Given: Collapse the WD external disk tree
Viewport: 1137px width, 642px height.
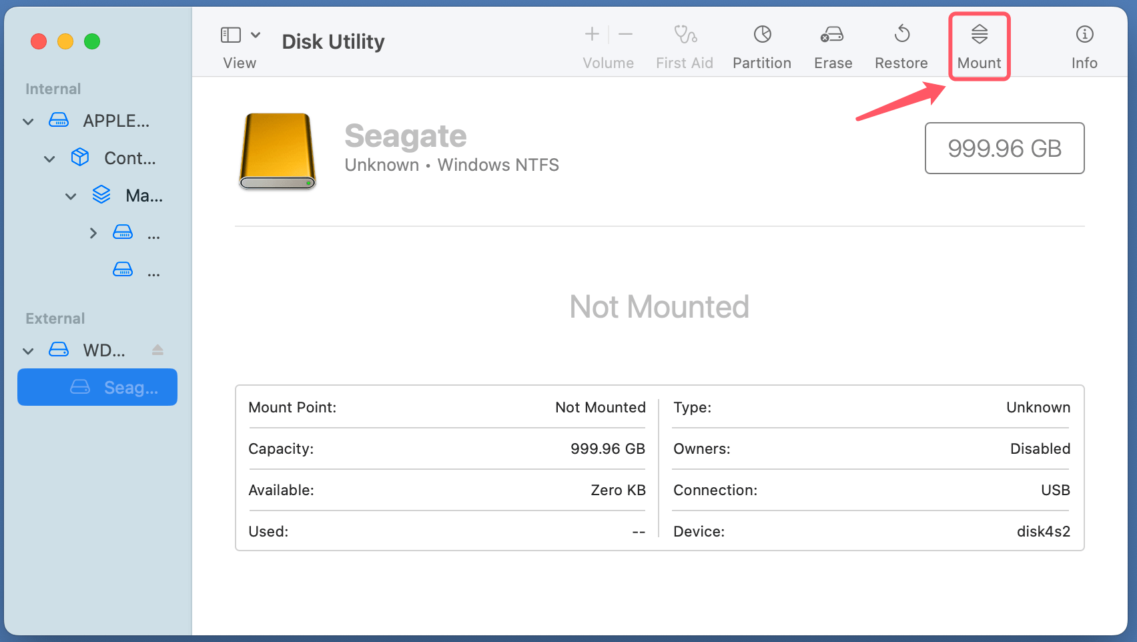Looking at the screenshot, I should tap(28, 351).
